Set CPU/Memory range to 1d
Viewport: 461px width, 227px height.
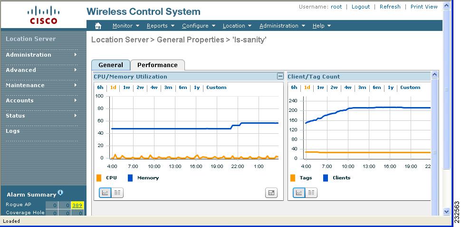tap(113, 88)
